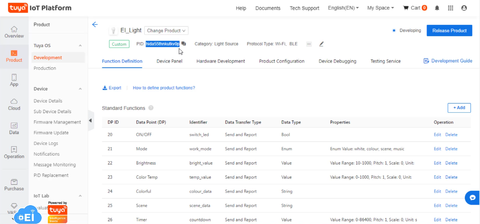Open the chat support bubble icon
Image resolution: width=480 pixels, height=224 pixels.
tap(472, 198)
